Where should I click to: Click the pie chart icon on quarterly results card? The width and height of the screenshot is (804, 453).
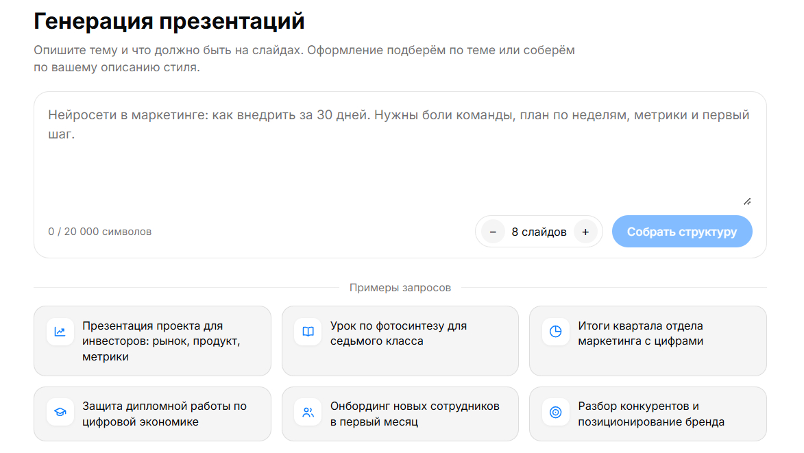pyautogui.click(x=556, y=332)
